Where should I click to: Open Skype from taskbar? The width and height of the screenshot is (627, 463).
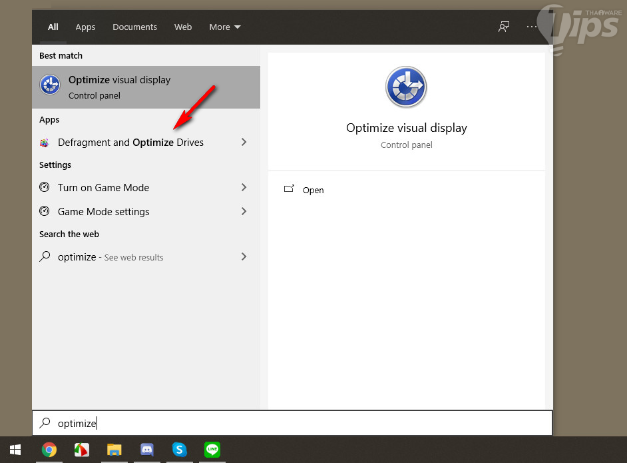tap(180, 450)
